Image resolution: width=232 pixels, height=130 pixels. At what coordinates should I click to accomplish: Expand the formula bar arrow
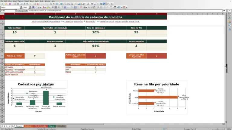coord(224,11)
